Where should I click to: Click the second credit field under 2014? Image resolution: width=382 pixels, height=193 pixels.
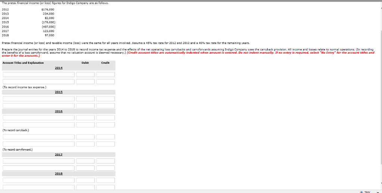tap(105, 82)
